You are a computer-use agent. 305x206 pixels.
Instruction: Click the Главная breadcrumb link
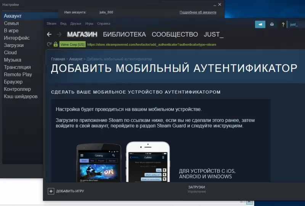click(x=58, y=59)
